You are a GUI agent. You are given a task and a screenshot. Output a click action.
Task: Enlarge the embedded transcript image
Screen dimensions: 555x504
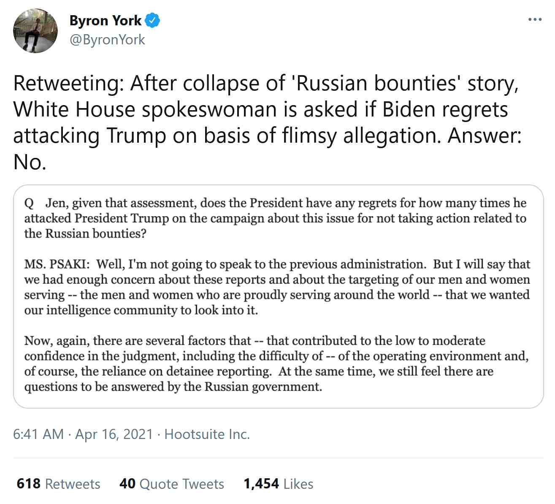pos(278,296)
